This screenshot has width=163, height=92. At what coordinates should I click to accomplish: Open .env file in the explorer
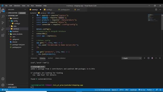14,37
